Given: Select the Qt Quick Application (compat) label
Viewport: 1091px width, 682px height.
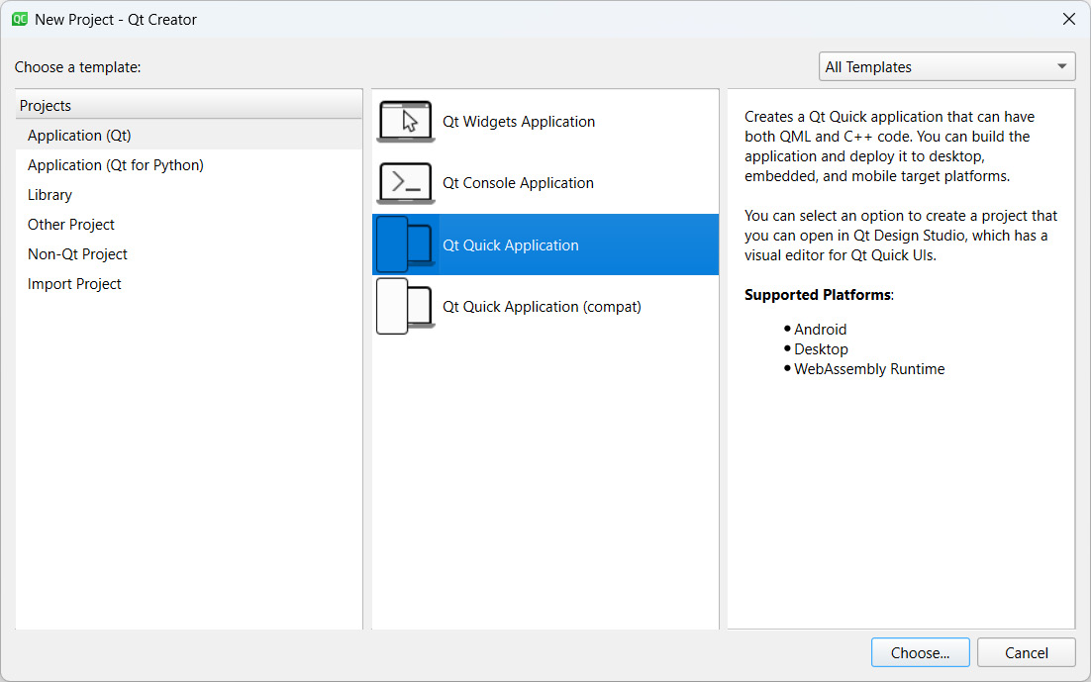Looking at the screenshot, I should point(542,306).
